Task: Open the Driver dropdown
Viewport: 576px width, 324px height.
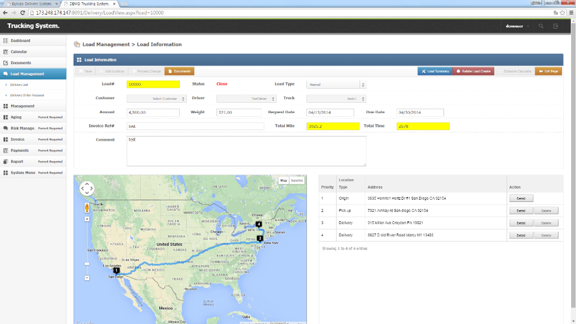Action: [x=246, y=99]
